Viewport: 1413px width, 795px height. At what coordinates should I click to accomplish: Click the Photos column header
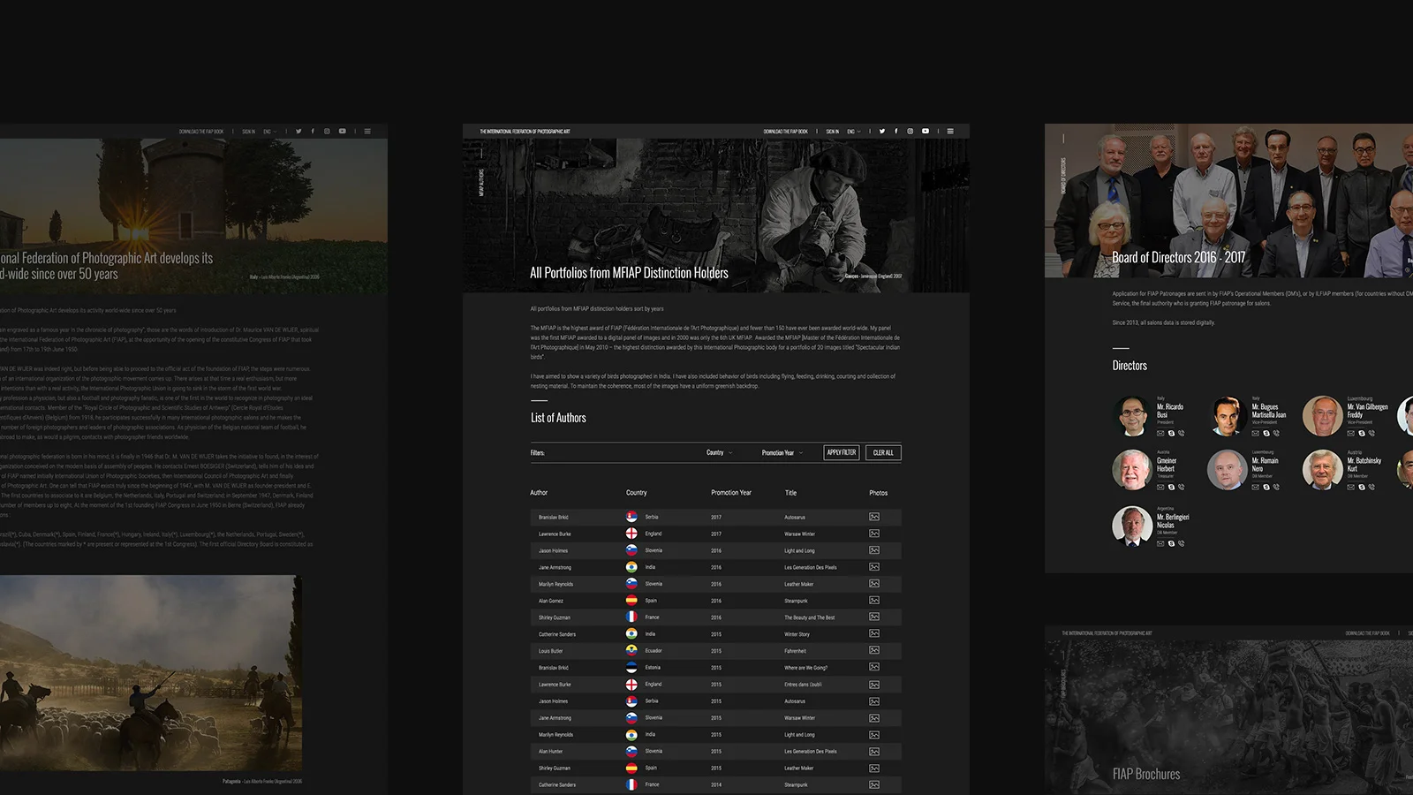[878, 493]
